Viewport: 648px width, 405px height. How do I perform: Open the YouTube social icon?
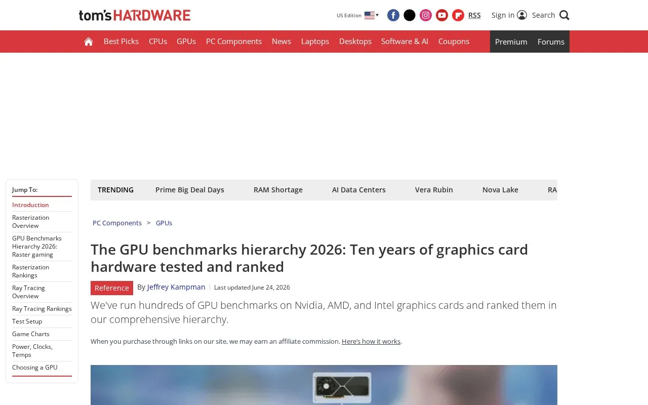coord(442,15)
